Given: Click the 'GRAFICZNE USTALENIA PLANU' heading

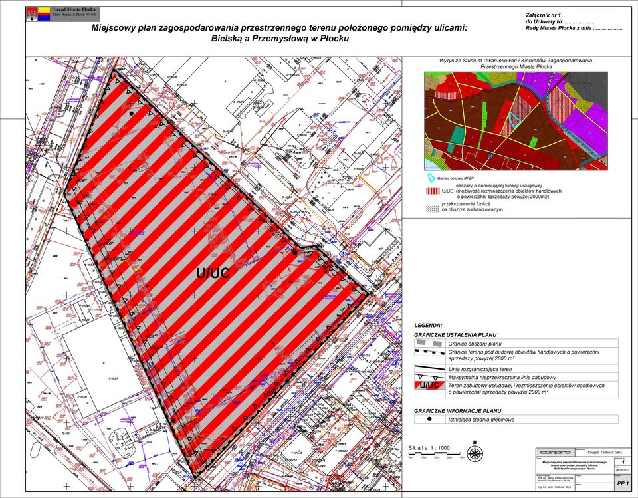Looking at the screenshot, I should pos(455,335).
